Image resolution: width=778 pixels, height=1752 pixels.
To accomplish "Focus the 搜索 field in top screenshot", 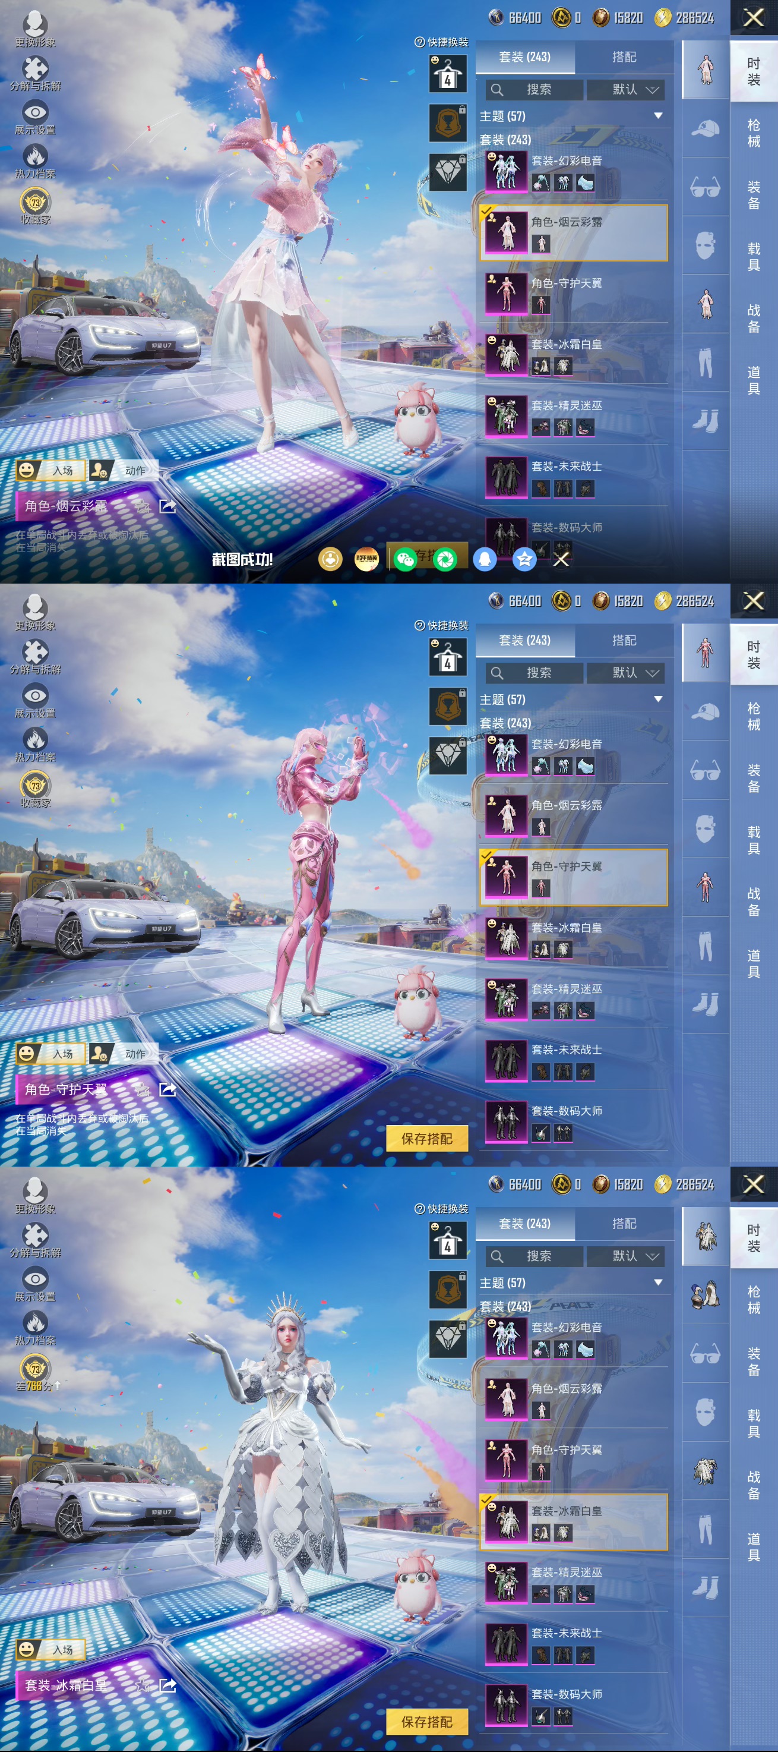I will (534, 90).
